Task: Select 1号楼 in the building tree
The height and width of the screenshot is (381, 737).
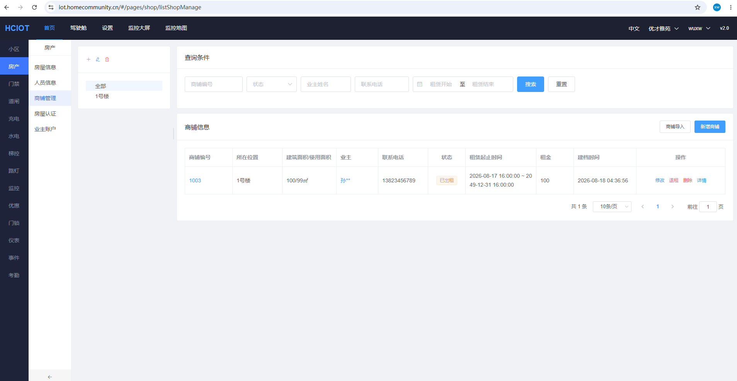Action: pyautogui.click(x=124, y=96)
